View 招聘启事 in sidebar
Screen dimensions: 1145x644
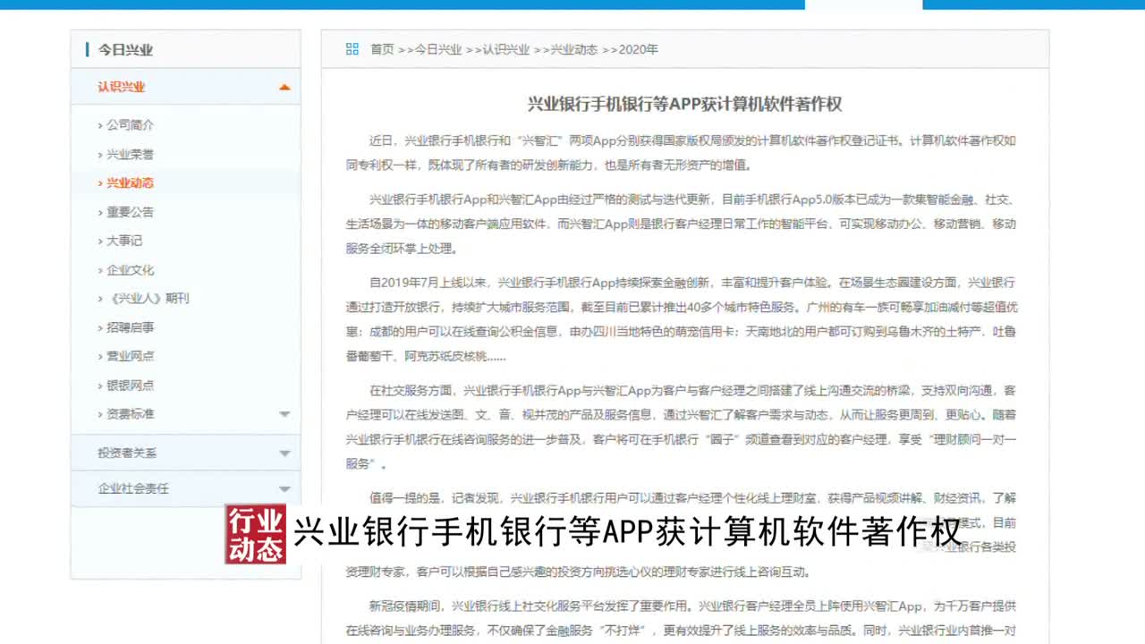(130, 327)
